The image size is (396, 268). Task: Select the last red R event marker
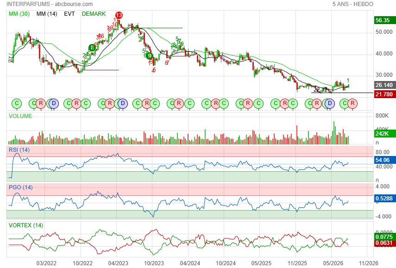coord(352,104)
